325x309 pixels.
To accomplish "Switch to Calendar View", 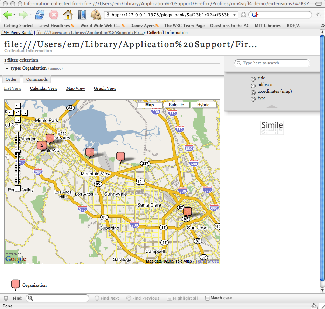I will (44, 88).
